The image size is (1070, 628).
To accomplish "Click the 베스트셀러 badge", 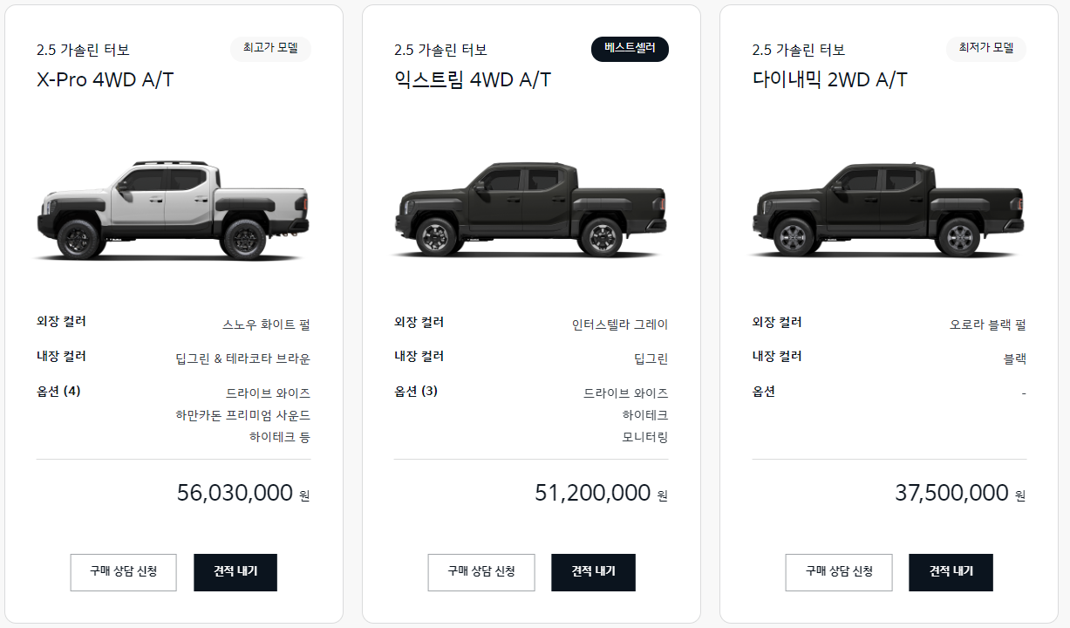I will coord(630,49).
